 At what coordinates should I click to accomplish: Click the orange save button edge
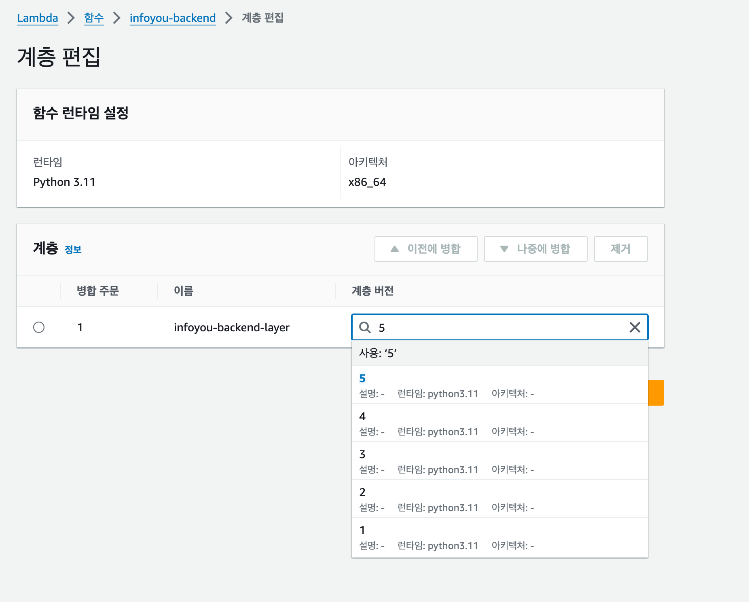[656, 393]
